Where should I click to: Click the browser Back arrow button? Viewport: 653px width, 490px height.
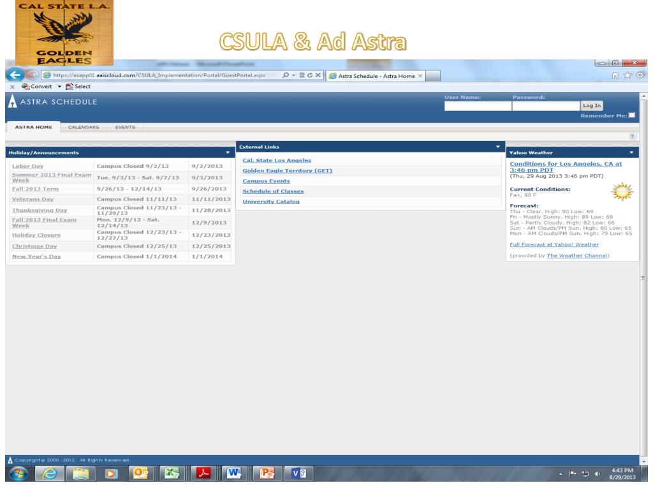[15, 75]
